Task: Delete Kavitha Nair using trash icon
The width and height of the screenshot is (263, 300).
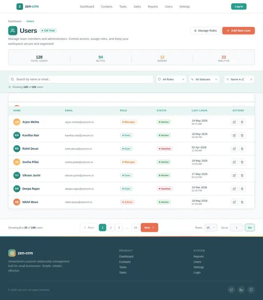Action: tap(242, 136)
